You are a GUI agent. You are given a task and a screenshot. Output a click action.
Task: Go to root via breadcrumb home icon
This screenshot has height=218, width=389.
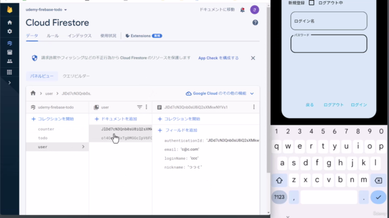pos(33,93)
